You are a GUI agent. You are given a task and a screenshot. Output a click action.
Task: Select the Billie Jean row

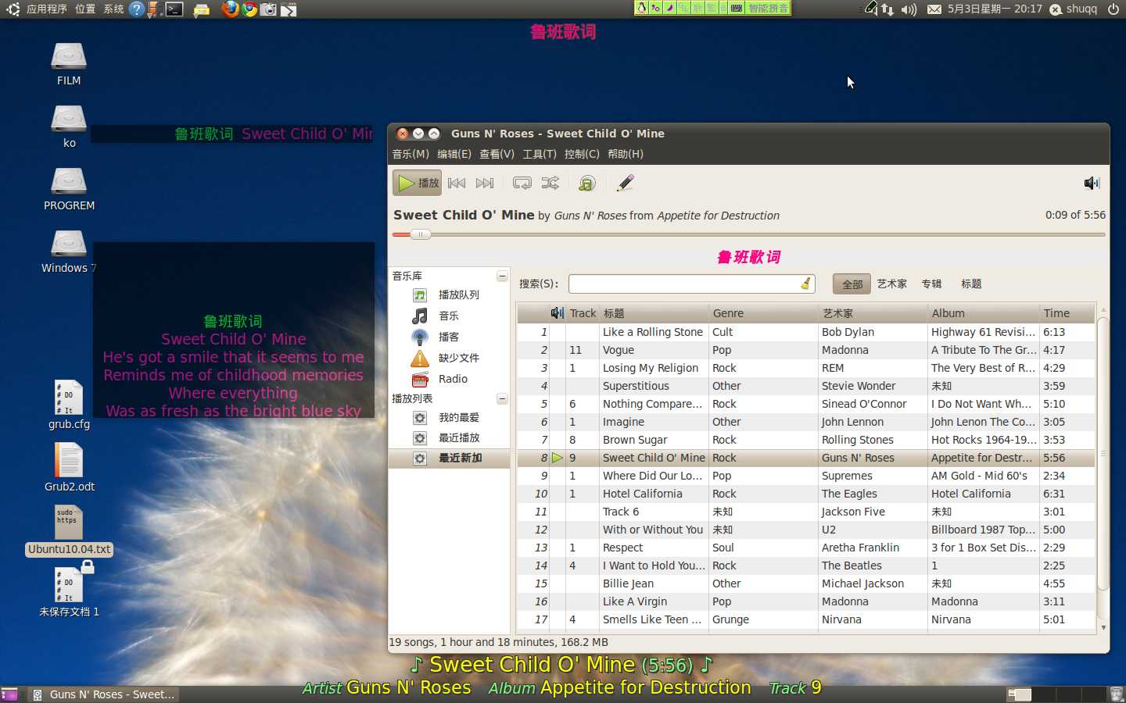click(x=805, y=583)
